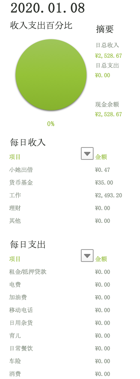This screenshot has height=379, width=140.
Task: Click the 工作 amount ¥2,493.20
Action: [x=109, y=195]
